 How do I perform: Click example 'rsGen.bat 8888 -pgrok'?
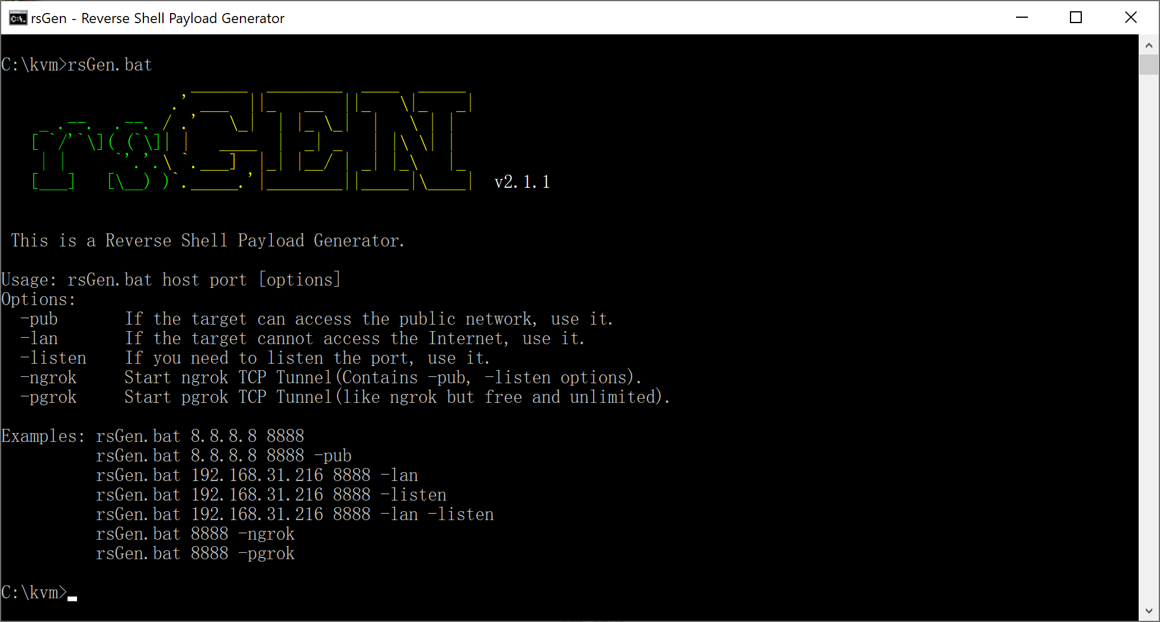[x=196, y=553]
